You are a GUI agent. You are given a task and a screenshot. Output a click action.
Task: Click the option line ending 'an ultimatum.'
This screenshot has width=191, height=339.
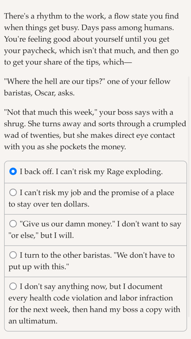[x=33, y=321]
